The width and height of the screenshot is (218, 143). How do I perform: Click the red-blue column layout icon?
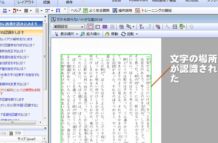coord(105,27)
